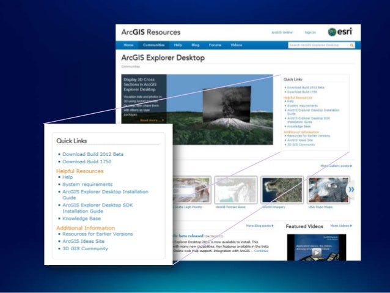Click Quick Links heading in magnified panel

point(72,141)
